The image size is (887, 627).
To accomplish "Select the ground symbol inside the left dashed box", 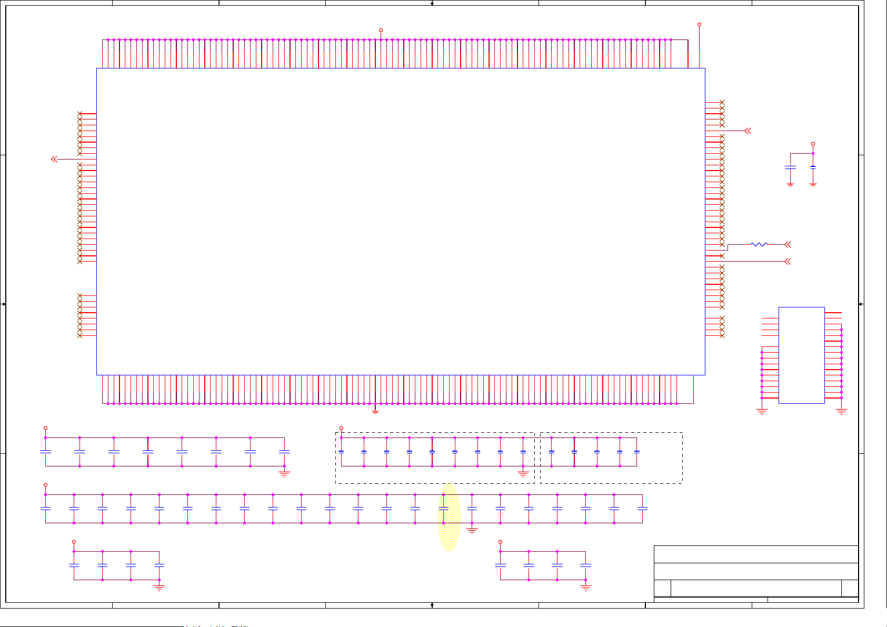I will (523, 473).
